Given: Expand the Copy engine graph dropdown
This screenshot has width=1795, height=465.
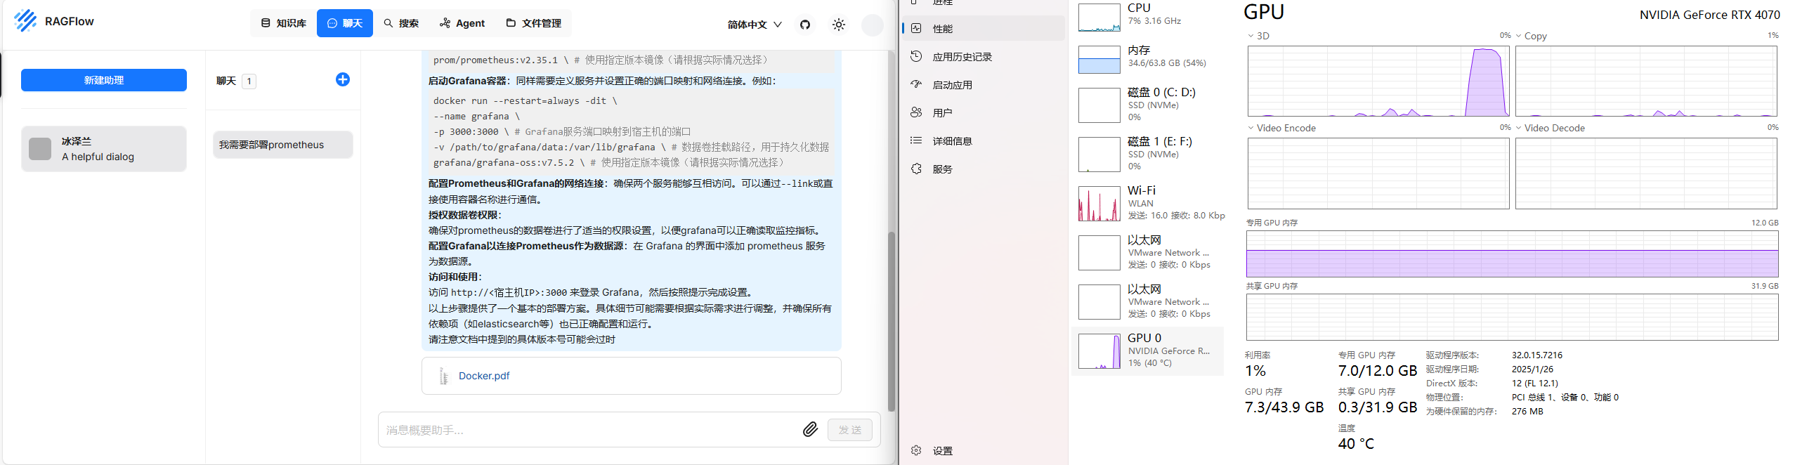Looking at the screenshot, I should point(1518,36).
